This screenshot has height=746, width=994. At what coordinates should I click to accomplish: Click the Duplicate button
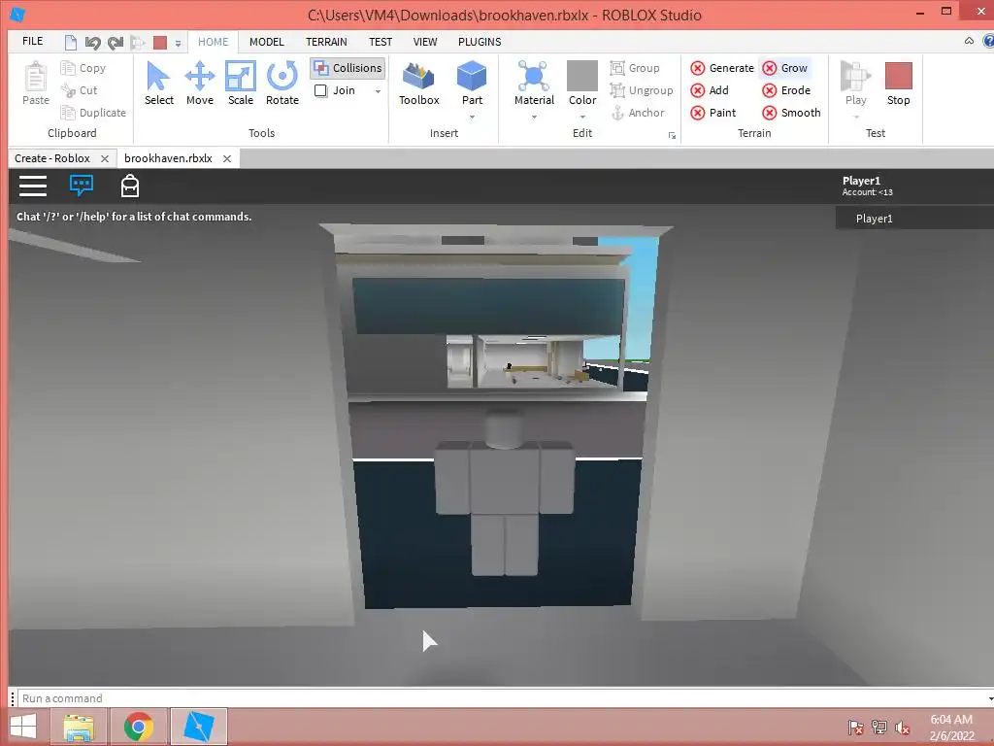(93, 113)
